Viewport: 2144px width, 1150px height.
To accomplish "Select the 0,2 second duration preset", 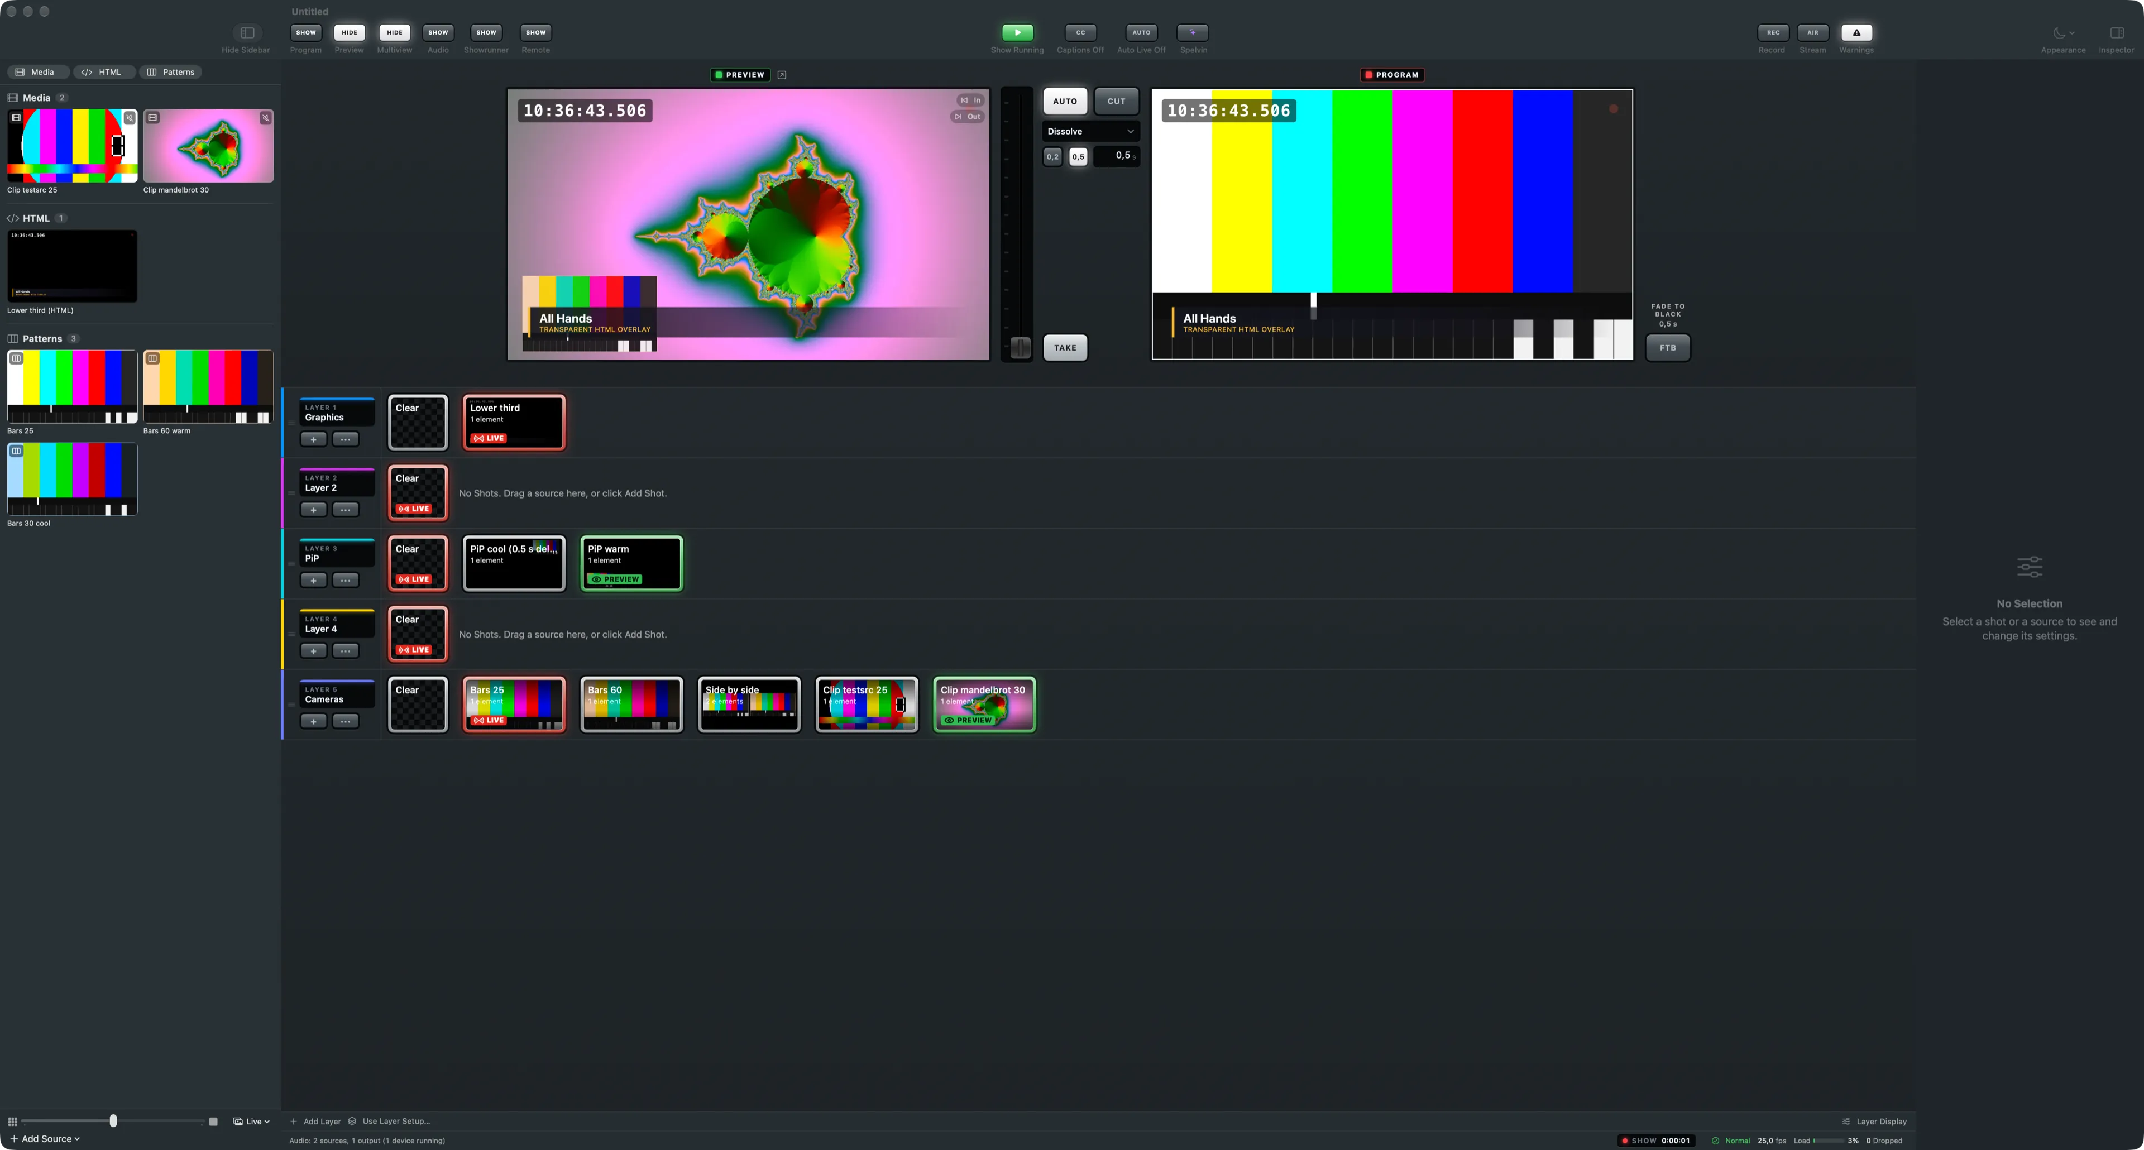I will pos(1053,156).
